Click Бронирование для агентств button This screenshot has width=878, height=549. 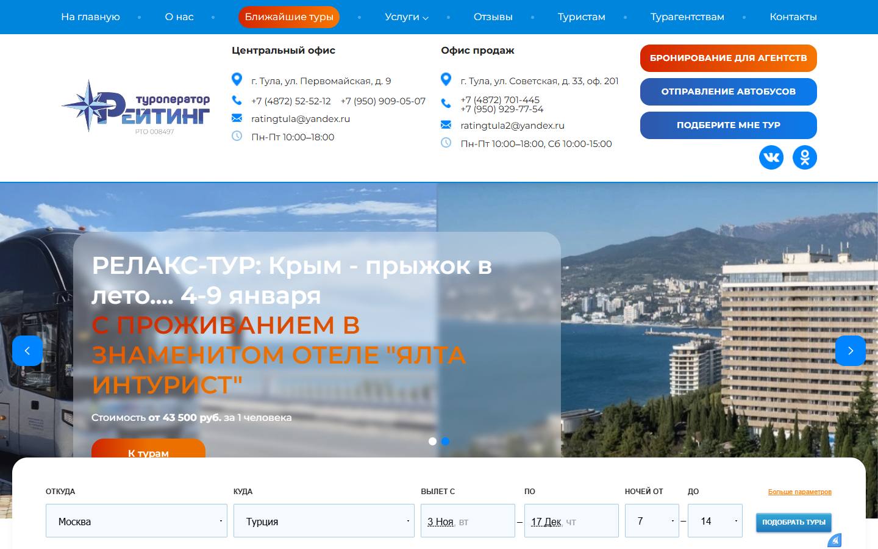[x=729, y=58]
